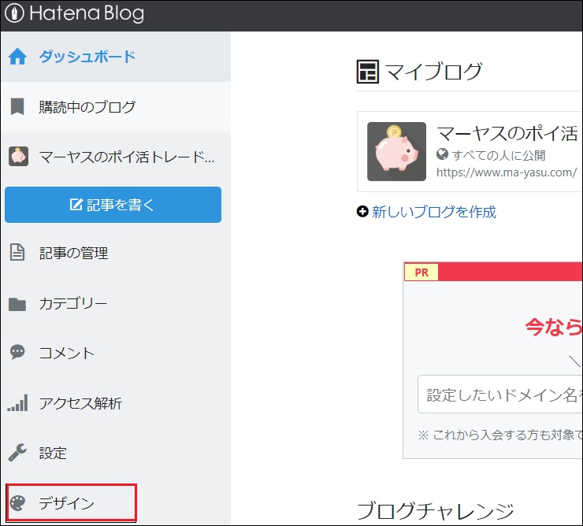Click the bookmark icon for 購読中のブログ
The height and width of the screenshot is (526, 583).
pyautogui.click(x=17, y=106)
